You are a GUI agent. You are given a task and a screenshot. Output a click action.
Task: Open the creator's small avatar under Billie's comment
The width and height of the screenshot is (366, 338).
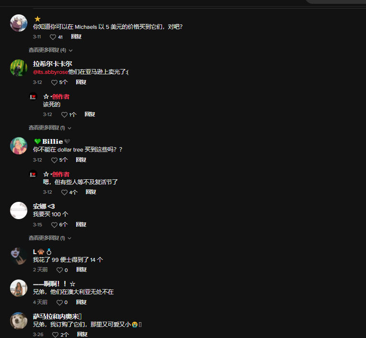[33, 174]
